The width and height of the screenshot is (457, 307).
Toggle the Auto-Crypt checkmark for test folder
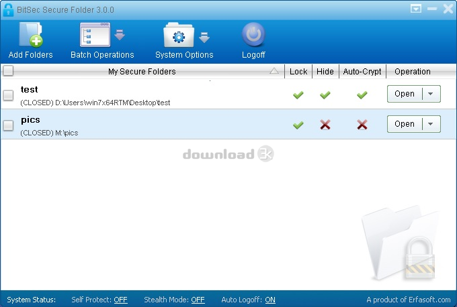point(362,95)
